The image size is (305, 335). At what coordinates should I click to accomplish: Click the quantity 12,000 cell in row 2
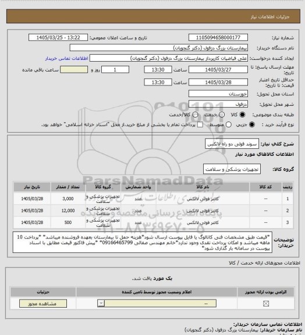(x=68, y=211)
